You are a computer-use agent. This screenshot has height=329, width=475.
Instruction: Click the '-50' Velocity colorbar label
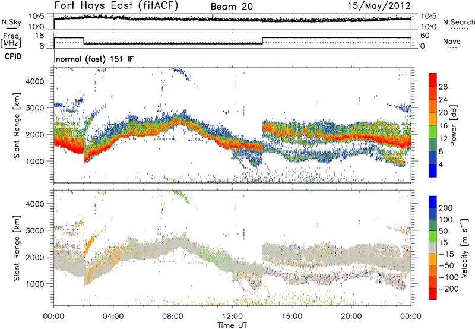(446, 265)
